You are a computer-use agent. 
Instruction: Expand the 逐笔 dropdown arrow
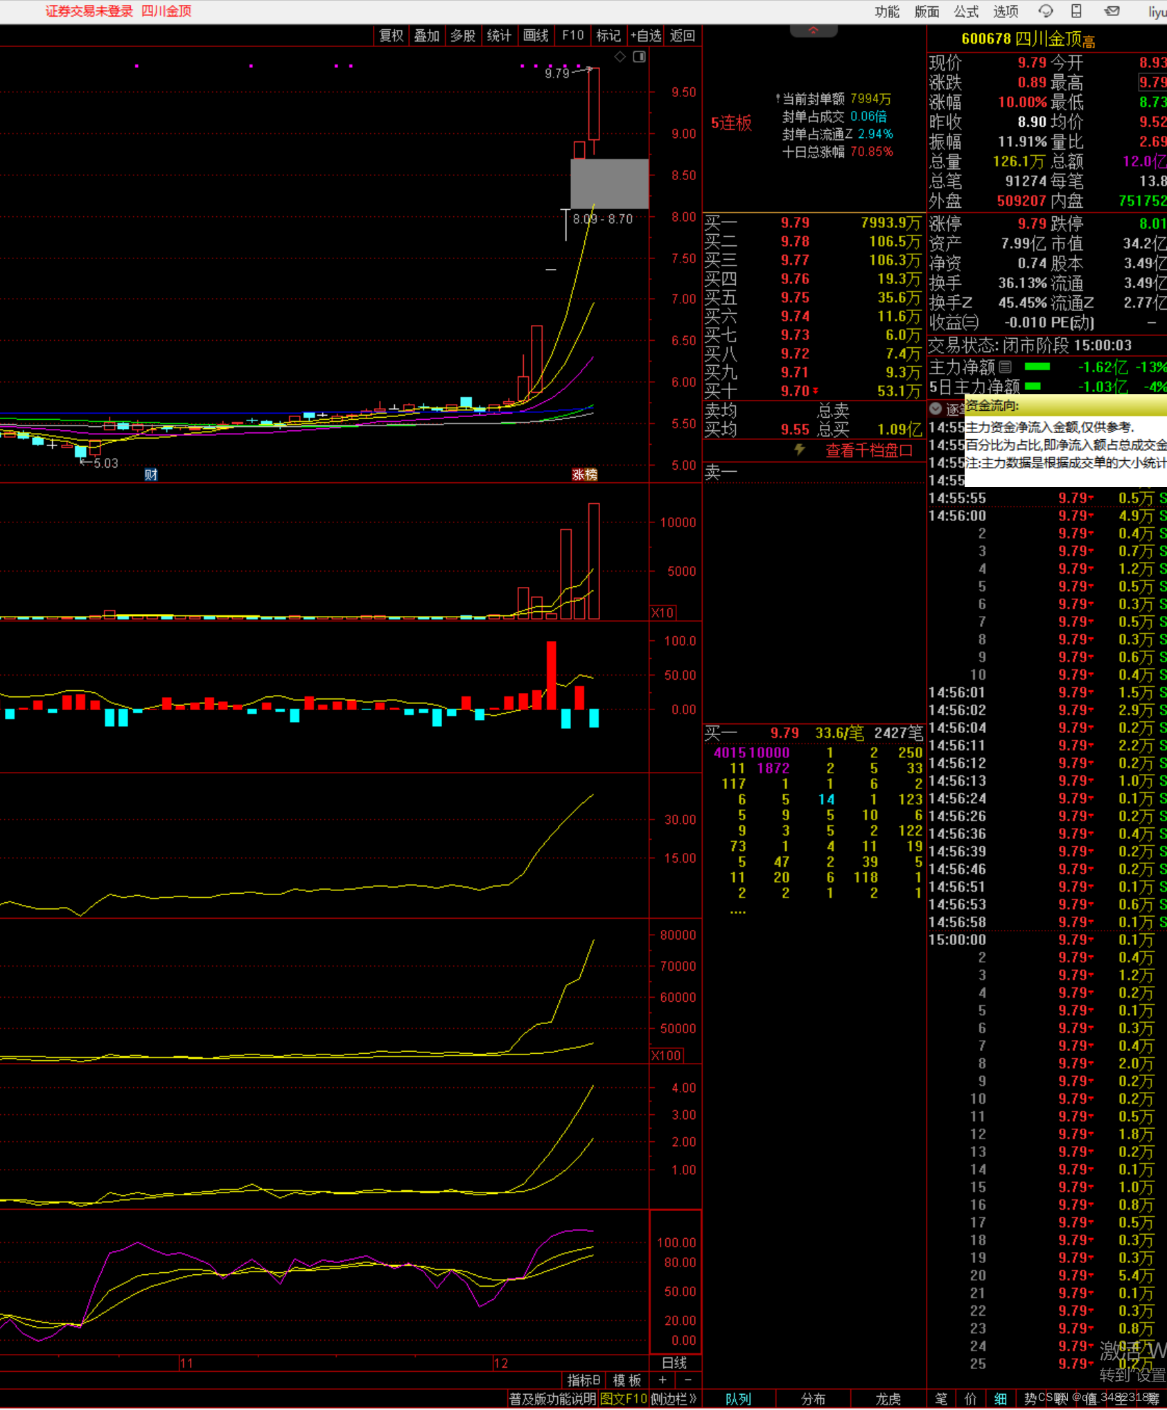point(936,408)
